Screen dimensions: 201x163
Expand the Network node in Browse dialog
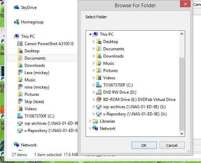[x=90, y=128]
